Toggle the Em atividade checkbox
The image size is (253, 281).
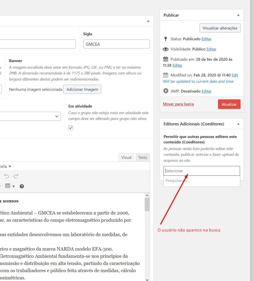point(71,128)
